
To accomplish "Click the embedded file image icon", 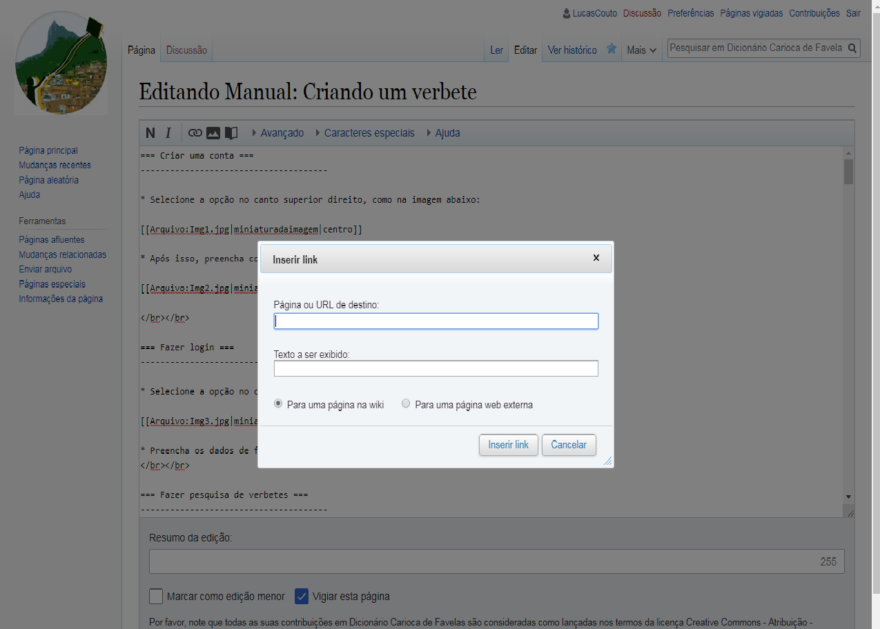I will [213, 133].
